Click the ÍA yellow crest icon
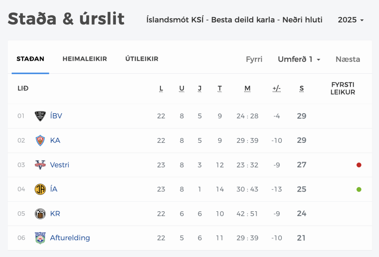Viewport: 379px width, 257px height. pos(40,189)
